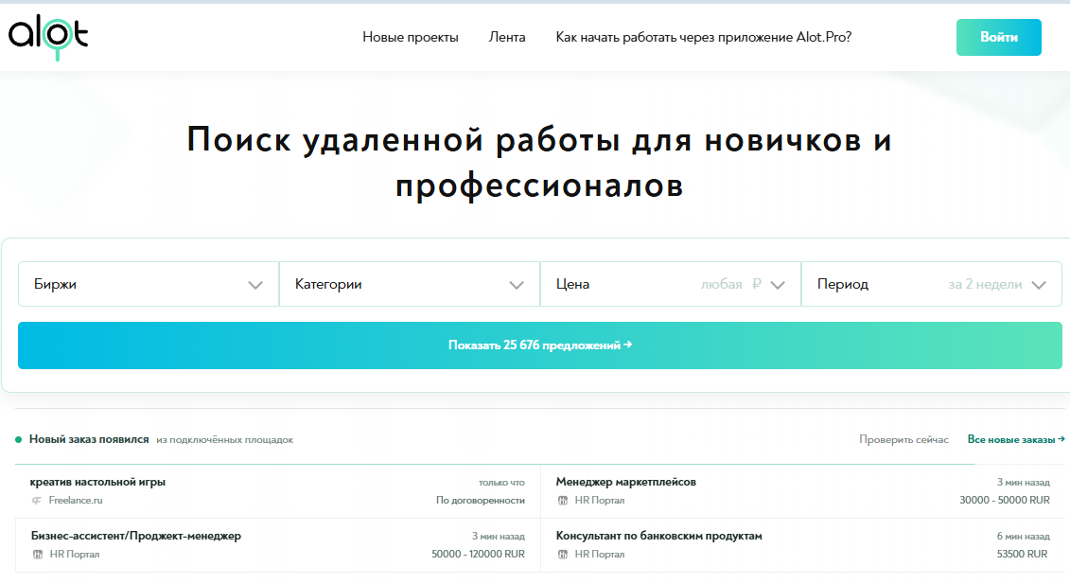
Task: Open the Период filter dropdown
Action: [x=932, y=284]
